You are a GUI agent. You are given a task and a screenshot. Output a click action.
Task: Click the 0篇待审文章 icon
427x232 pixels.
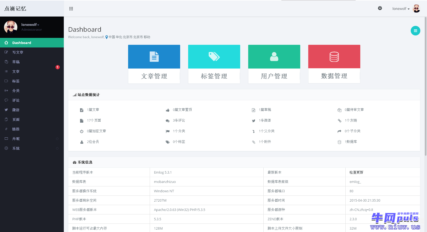[339, 110]
